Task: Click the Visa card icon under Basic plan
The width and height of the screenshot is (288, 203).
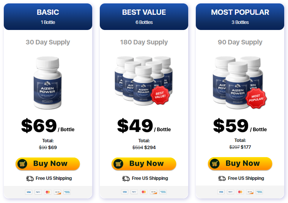Action: coord(29,192)
